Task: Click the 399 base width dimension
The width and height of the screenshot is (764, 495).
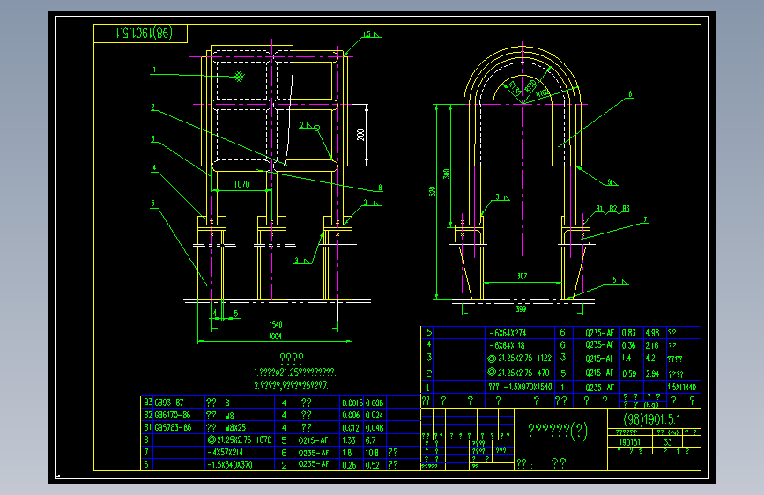Action: [521, 308]
